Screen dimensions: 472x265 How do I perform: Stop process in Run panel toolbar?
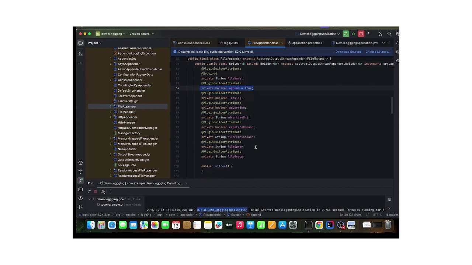tap(96, 191)
